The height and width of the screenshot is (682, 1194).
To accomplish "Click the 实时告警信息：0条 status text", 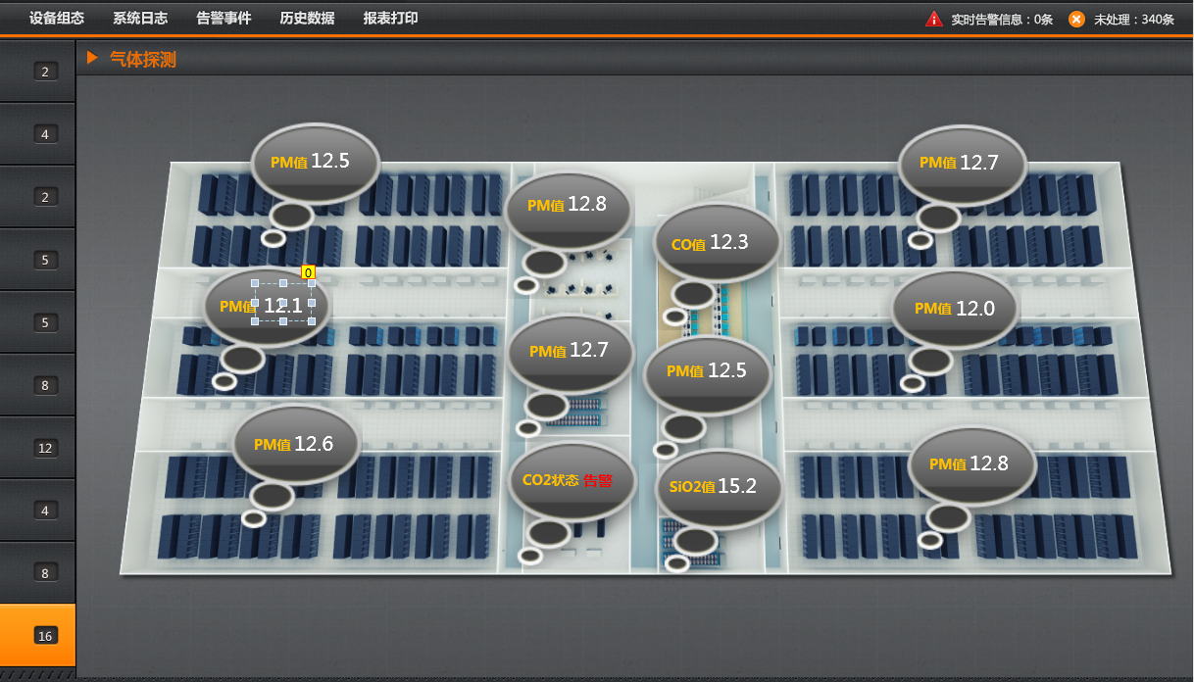I will click(1002, 20).
